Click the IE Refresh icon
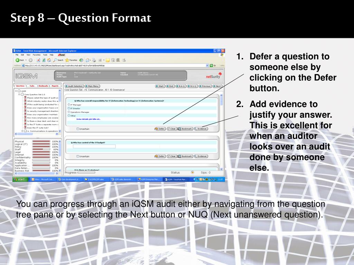Viewport: 354px width, 265px height. coord(44,60)
